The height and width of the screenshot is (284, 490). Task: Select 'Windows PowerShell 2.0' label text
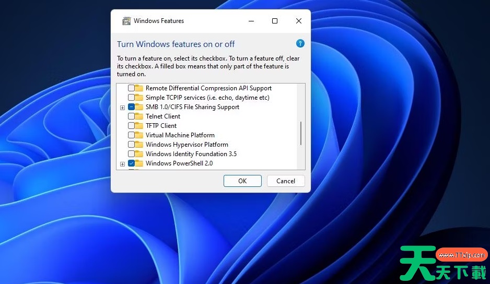pyautogui.click(x=179, y=163)
